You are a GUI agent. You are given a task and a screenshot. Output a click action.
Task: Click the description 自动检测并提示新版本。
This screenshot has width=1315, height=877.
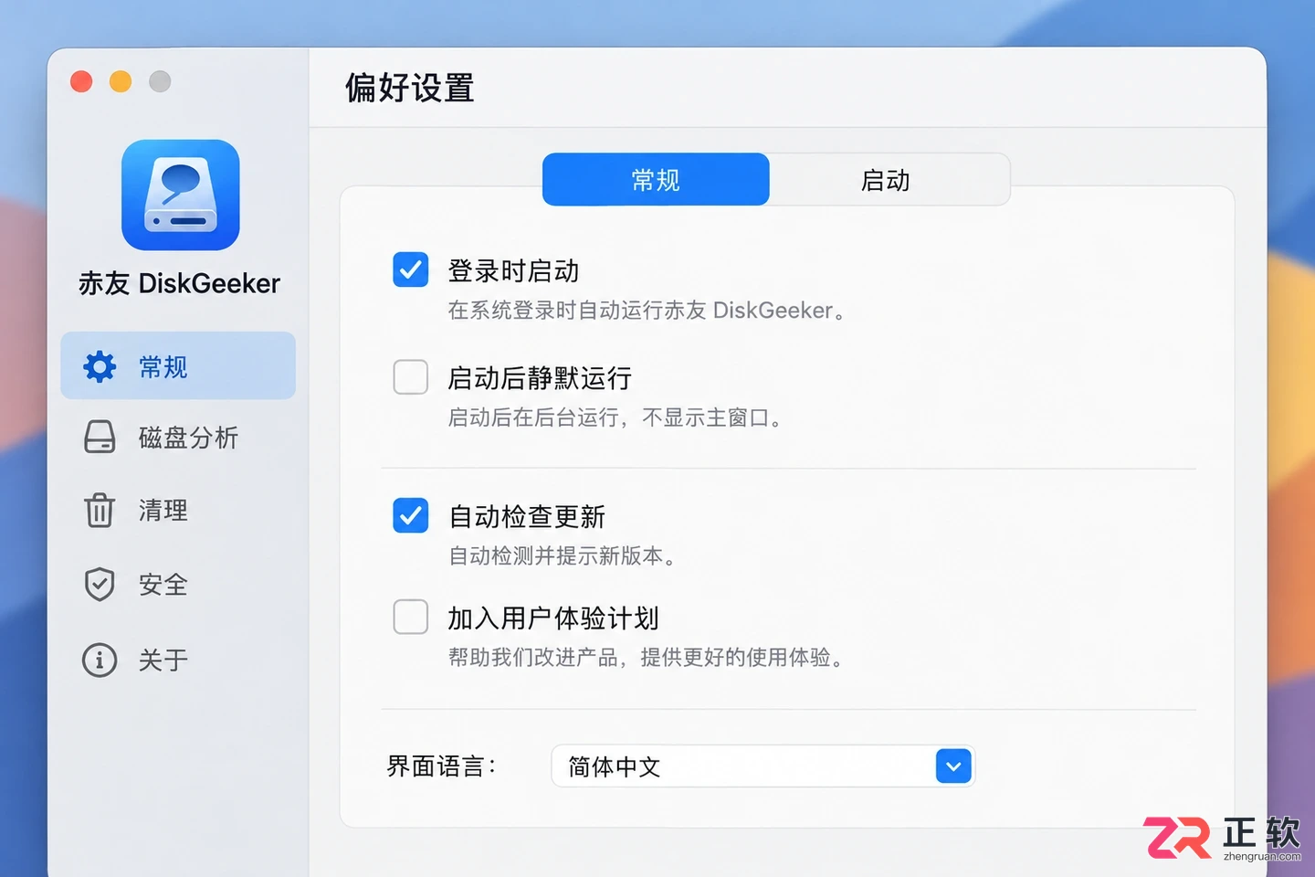pos(562,555)
